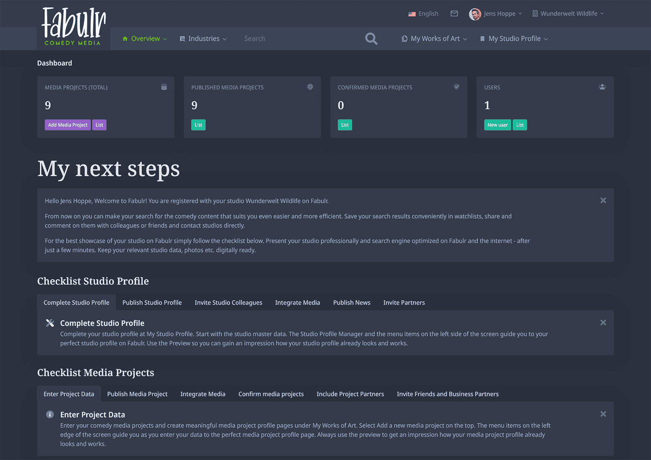Viewport: 651px width, 460px height.
Task: Switch to the Publish Studio Profile tab
Action: 152,303
